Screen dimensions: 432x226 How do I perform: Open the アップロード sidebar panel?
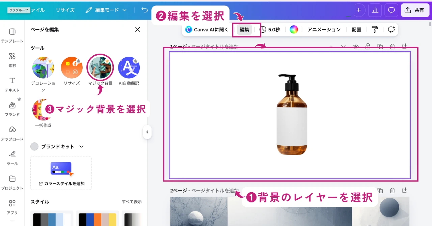(12, 134)
